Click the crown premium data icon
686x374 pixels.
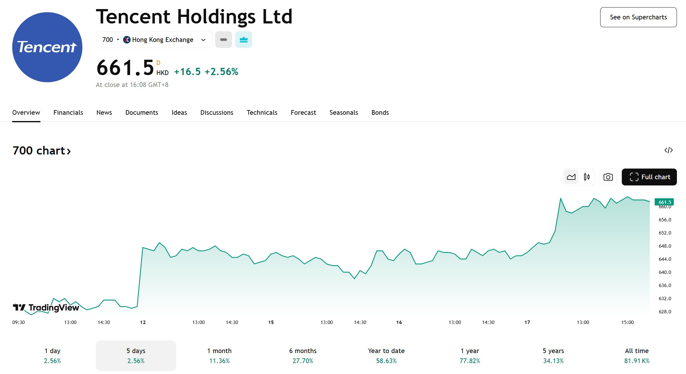coord(244,40)
